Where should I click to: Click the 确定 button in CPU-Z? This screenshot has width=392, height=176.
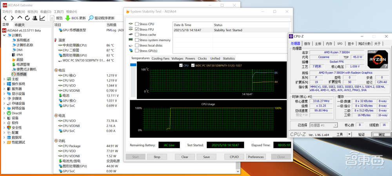[381, 134]
